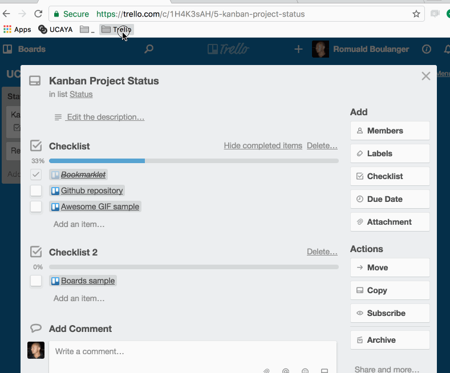
Task: Reload the page using browser refresh icon
Action: [x=38, y=14]
